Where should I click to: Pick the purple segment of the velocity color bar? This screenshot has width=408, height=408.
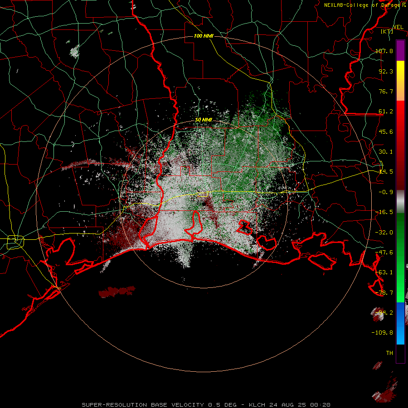(x=400, y=50)
